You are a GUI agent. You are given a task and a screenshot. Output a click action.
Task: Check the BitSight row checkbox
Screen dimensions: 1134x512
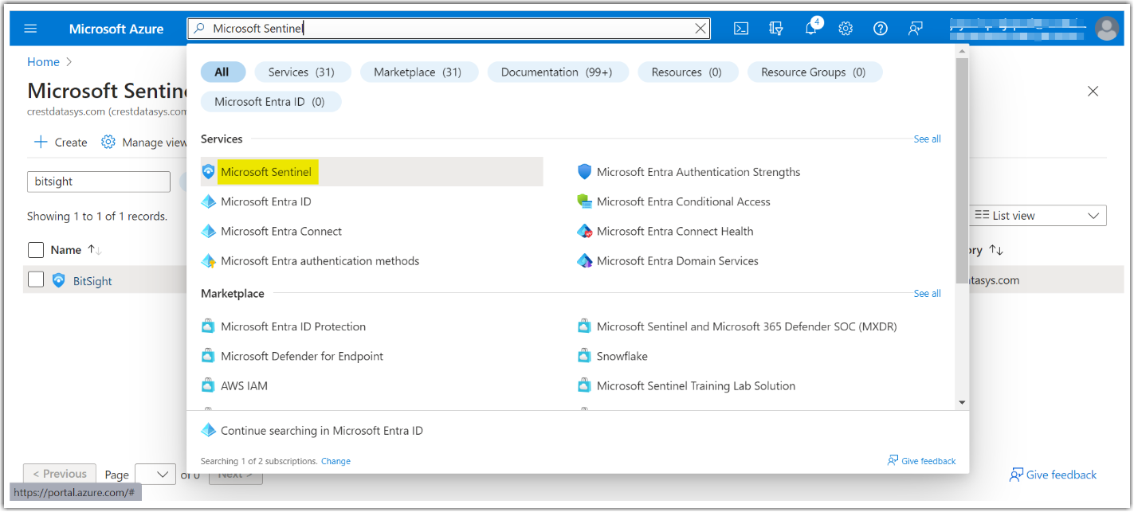pyautogui.click(x=36, y=279)
